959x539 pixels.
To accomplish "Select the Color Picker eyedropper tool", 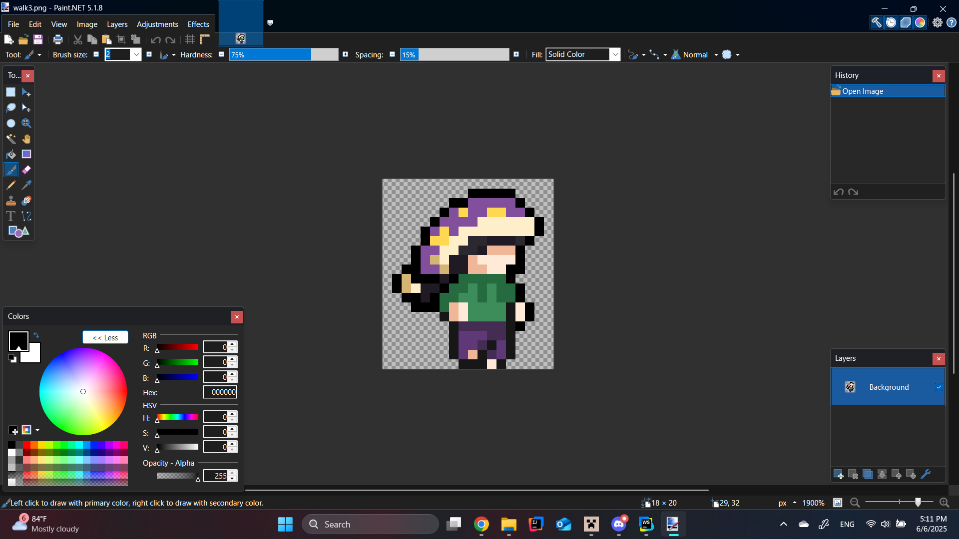I will point(26,185).
